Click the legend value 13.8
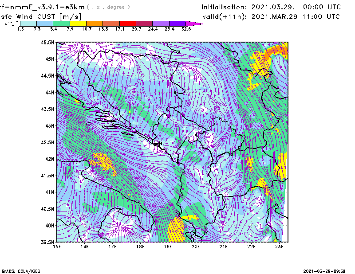 click(103, 29)
